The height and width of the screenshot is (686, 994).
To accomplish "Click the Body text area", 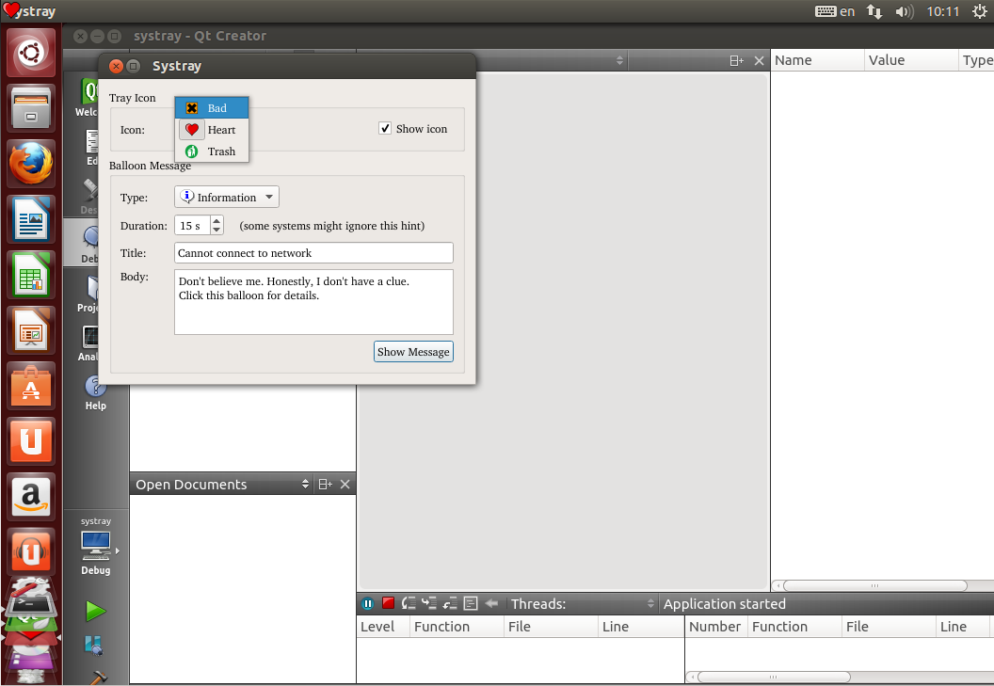I will click(x=313, y=302).
